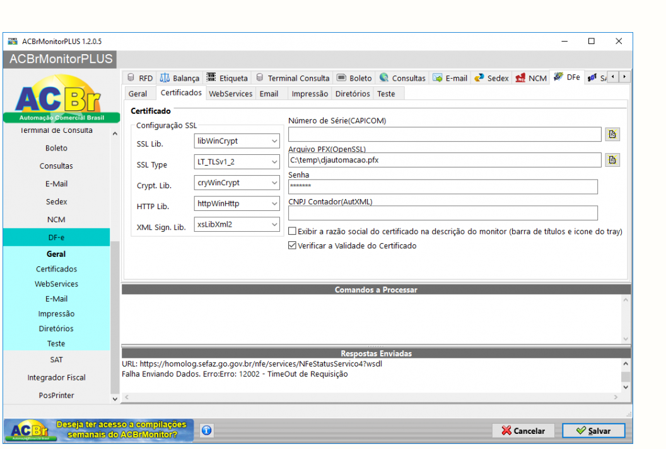Image resolution: width=666 pixels, height=449 pixels.
Task: Click the Cancelar button
Action: pyautogui.click(x=523, y=431)
